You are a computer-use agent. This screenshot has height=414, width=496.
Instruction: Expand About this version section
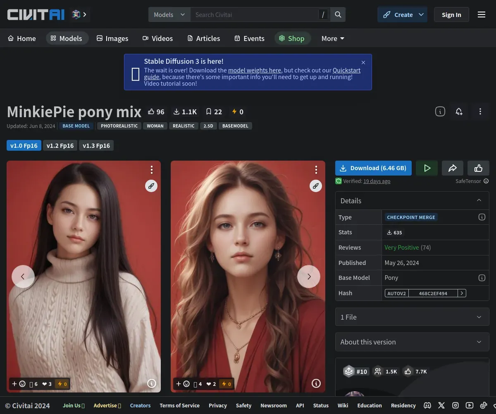(412, 342)
